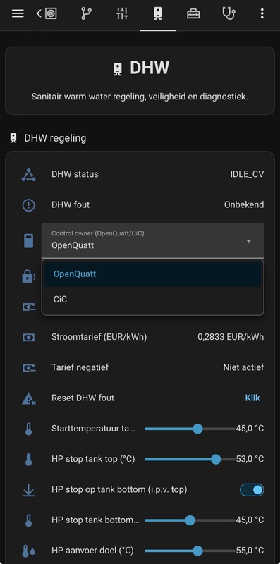Click the Starttemperatuur thermometer icon
This screenshot has width=280, height=564.
(28, 429)
